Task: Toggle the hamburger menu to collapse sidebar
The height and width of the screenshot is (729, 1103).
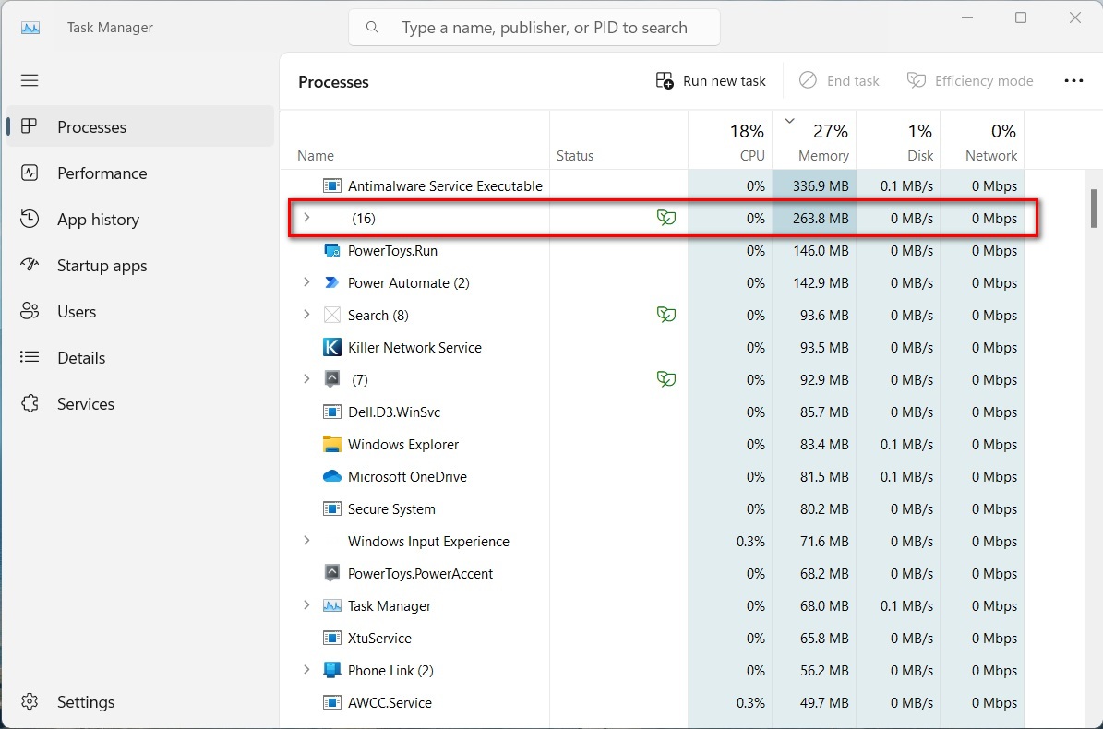Action: (x=29, y=80)
